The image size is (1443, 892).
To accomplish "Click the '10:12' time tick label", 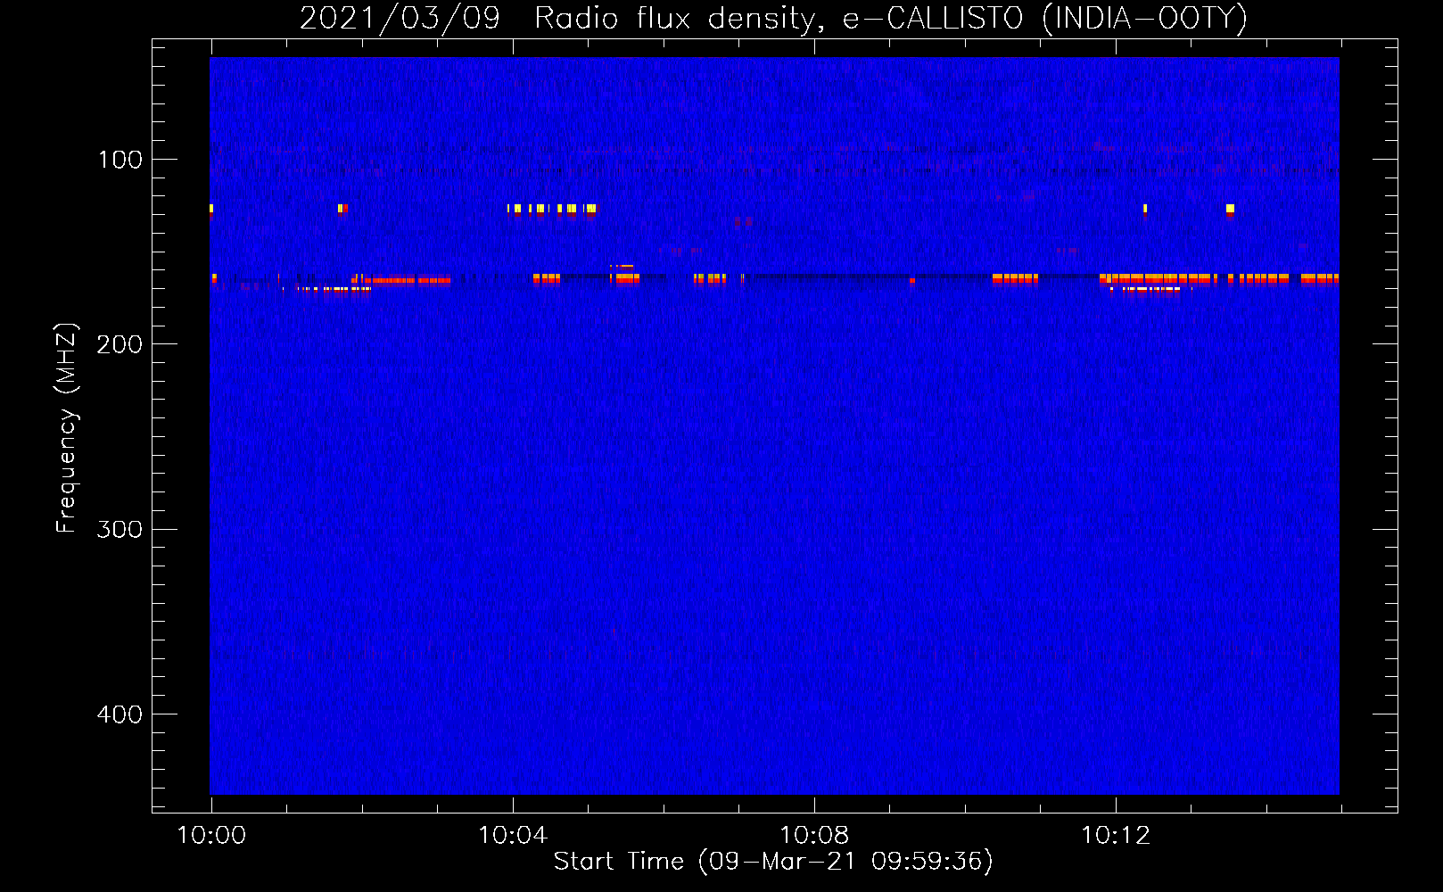I will click(1116, 835).
